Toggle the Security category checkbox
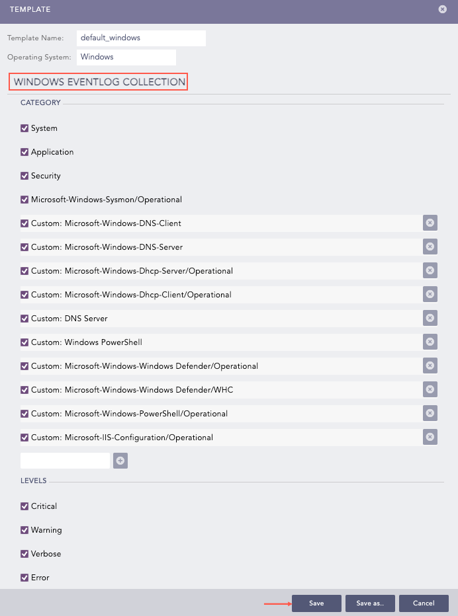 [24, 176]
